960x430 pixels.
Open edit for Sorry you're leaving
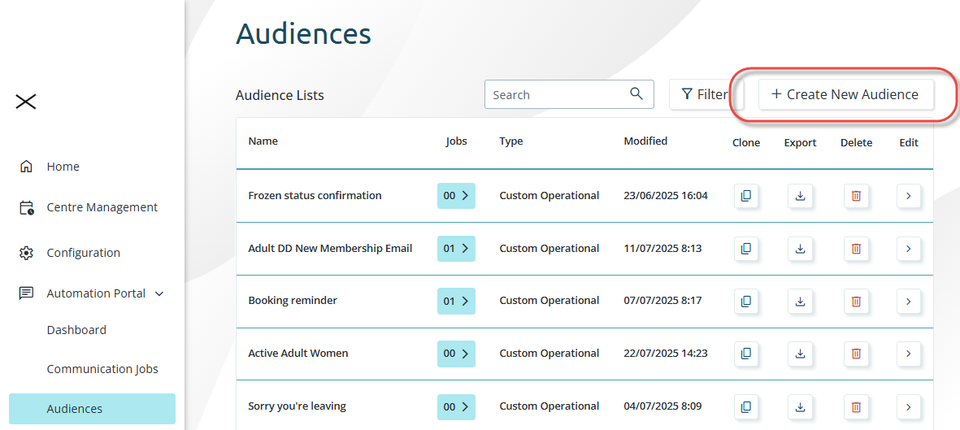tap(909, 406)
